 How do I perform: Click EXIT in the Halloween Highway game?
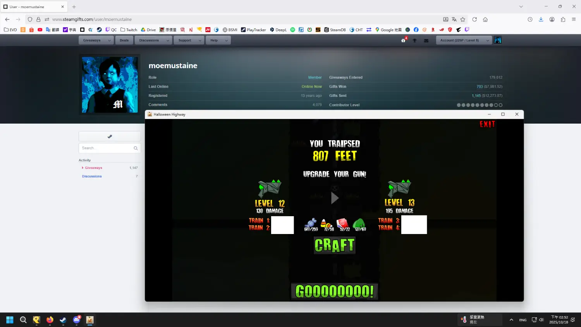coord(487,124)
